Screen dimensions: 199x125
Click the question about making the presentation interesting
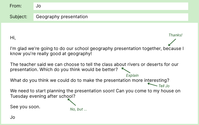90,80
